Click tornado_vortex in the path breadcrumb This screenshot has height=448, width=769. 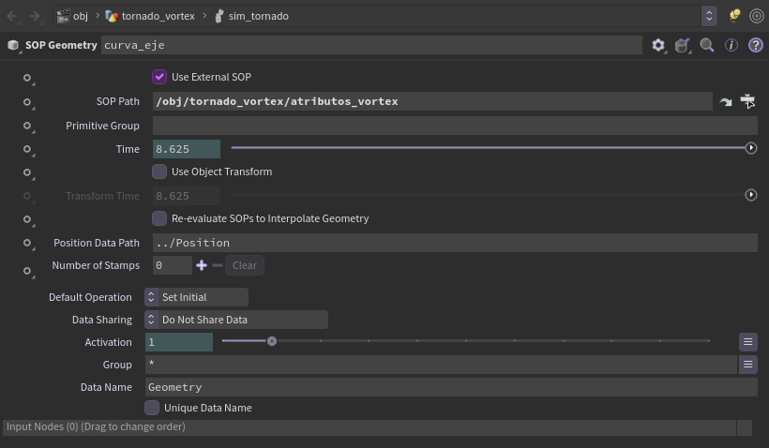click(158, 16)
